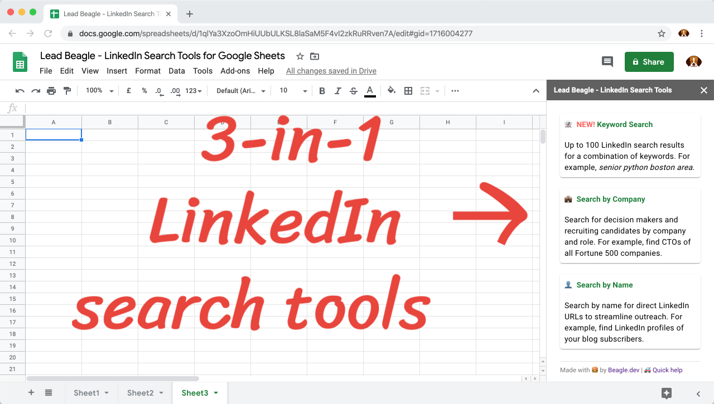Open the Quick help link
The image size is (714, 404).
pos(667,370)
